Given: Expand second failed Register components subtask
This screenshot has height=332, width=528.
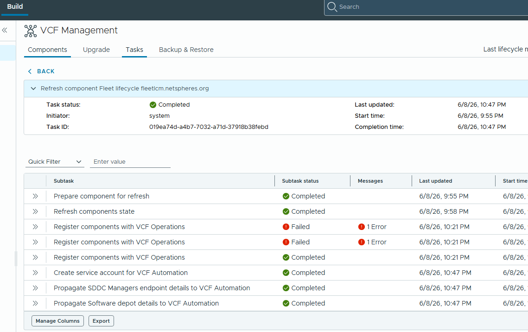Looking at the screenshot, I should point(35,242).
